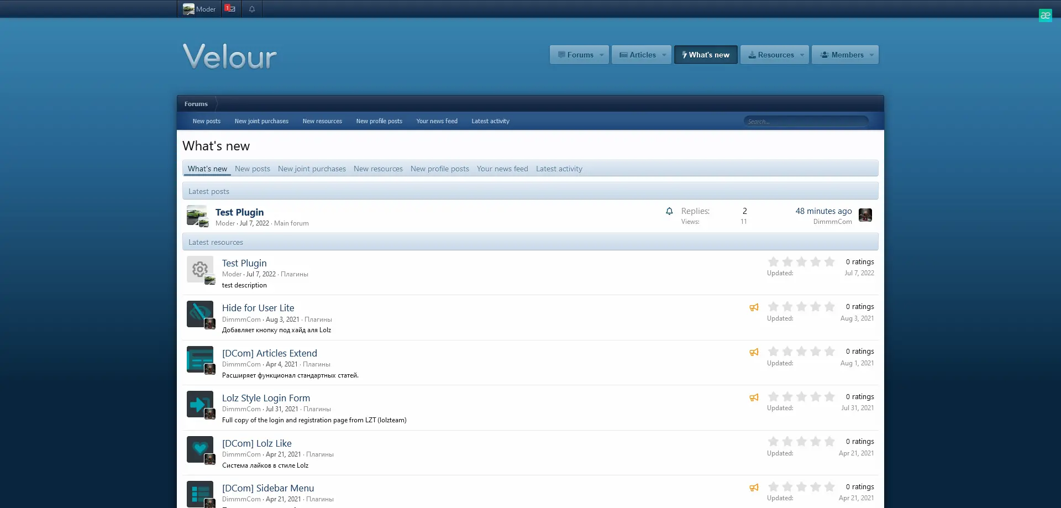Image resolution: width=1061 pixels, height=508 pixels.
Task: Click New joint purchases in the sub-navigation bar
Action: pyautogui.click(x=261, y=121)
